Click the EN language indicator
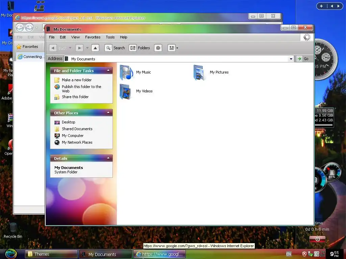Viewport: 346px width, 259px height. click(289, 254)
